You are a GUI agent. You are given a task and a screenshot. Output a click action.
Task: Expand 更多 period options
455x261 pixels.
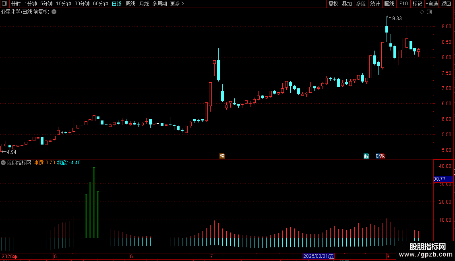pos(177,4)
